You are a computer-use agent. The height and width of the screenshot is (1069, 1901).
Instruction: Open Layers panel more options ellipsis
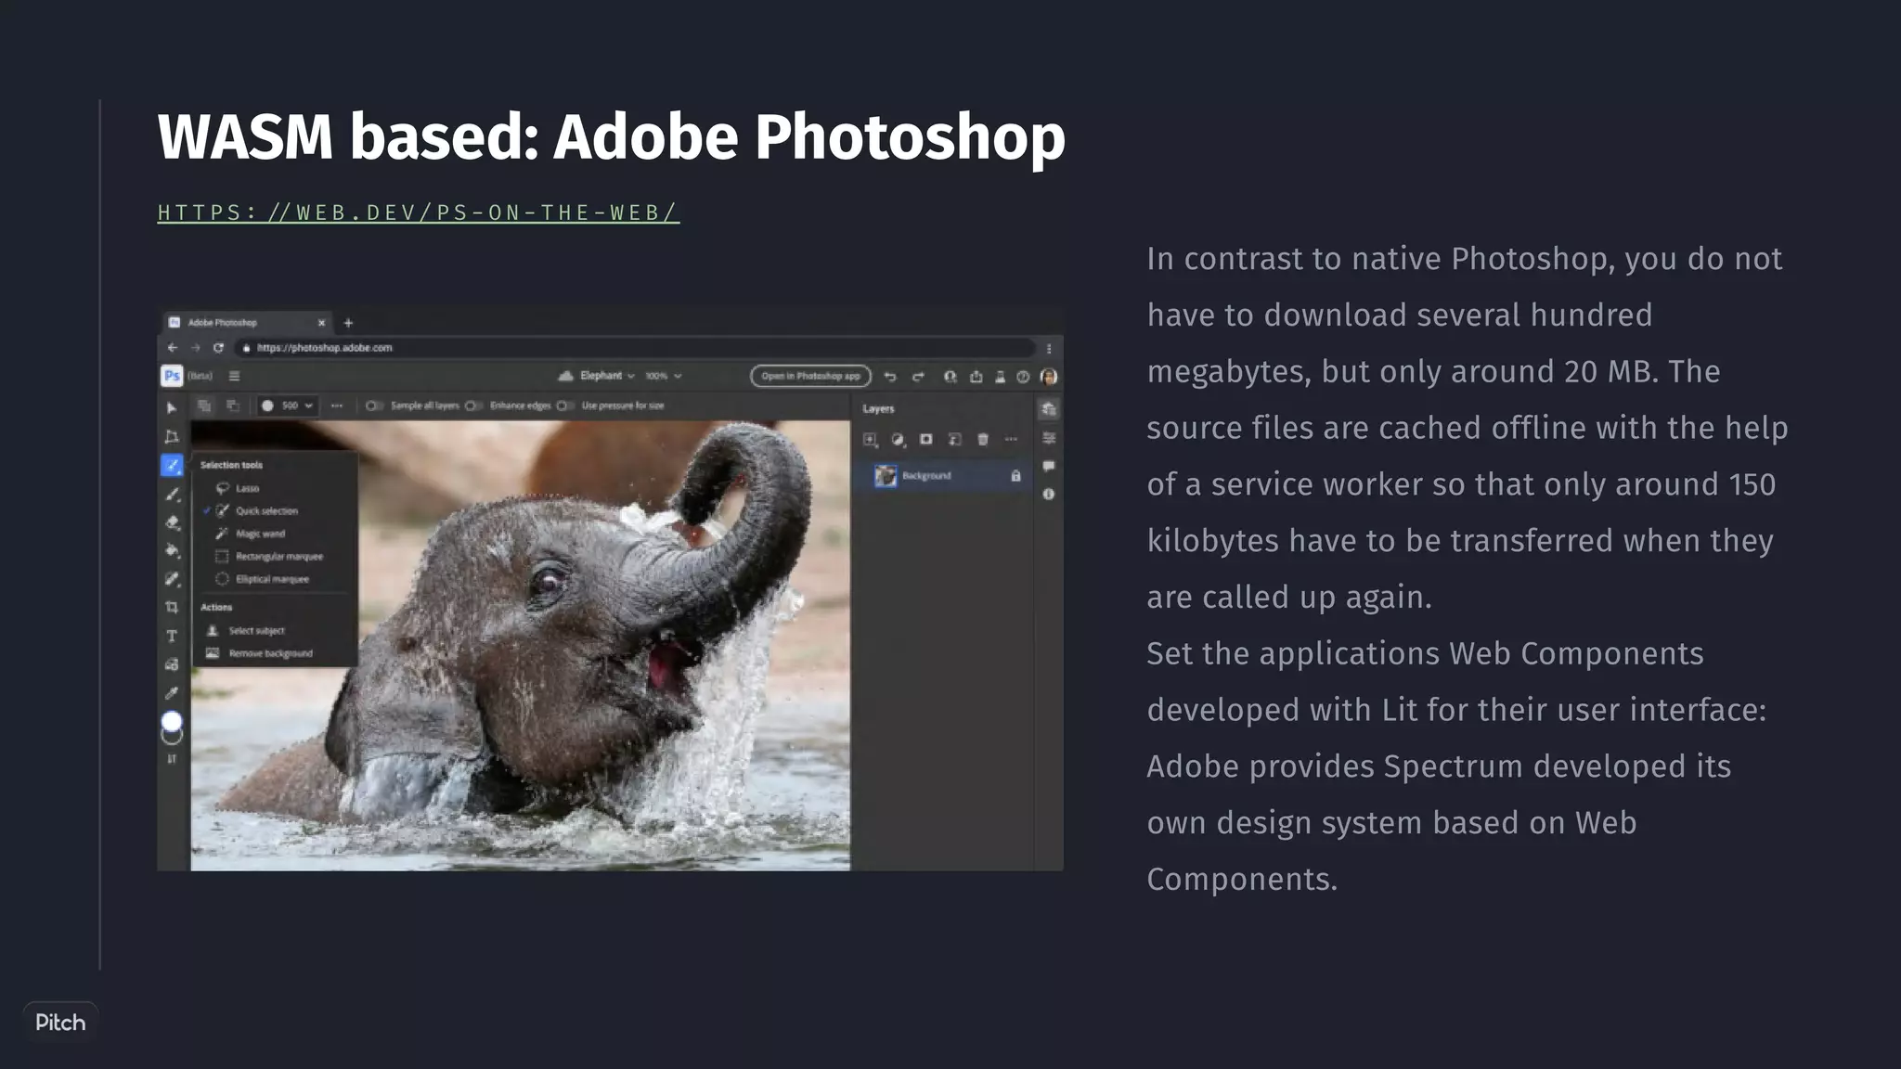pyautogui.click(x=1011, y=439)
